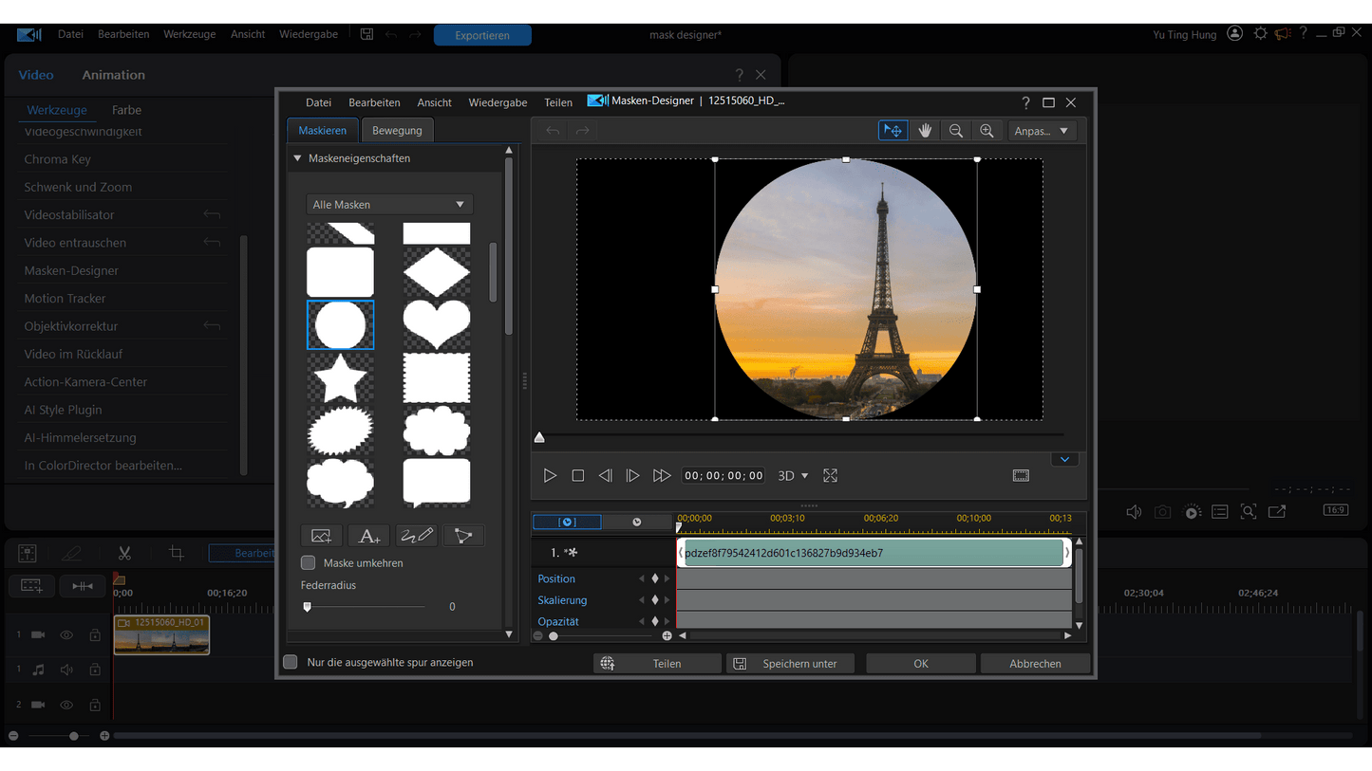Expand the blue chevron below the preview
The image size is (1372, 771).
click(1064, 460)
